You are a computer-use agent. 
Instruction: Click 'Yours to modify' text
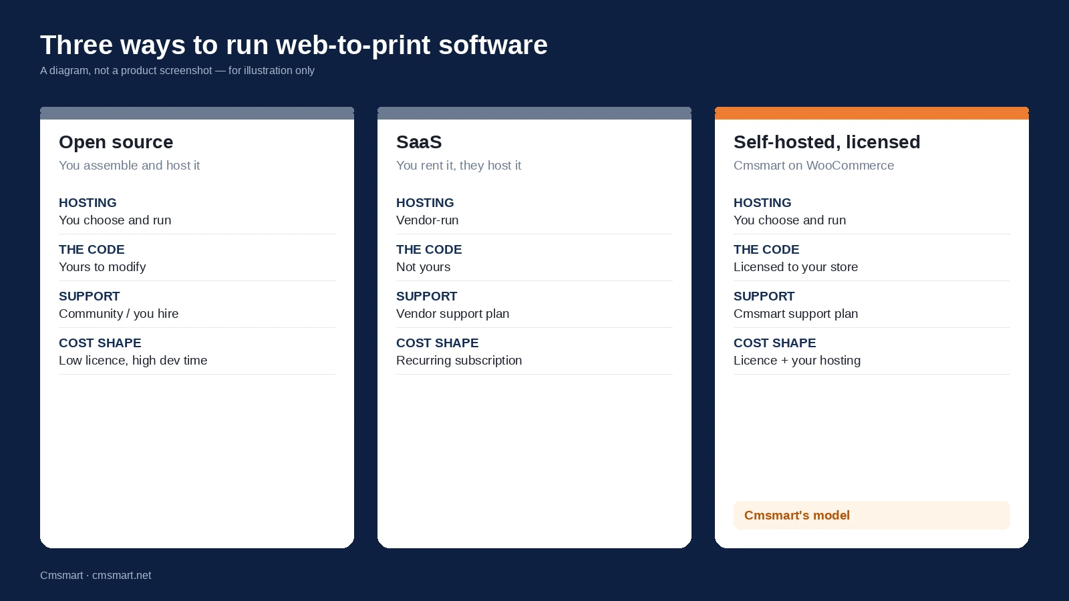tap(102, 267)
